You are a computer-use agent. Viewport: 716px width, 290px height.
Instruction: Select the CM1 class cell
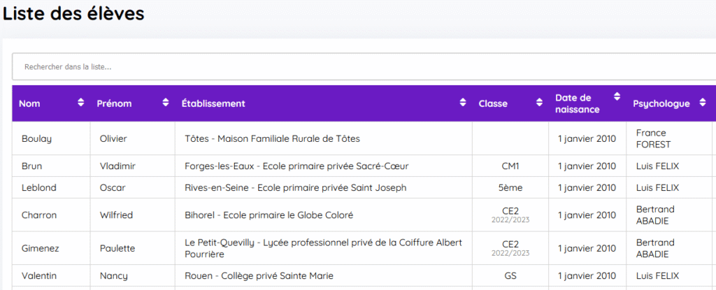[510, 166]
